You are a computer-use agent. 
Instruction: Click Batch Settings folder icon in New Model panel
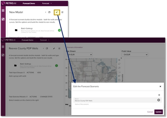16,30
